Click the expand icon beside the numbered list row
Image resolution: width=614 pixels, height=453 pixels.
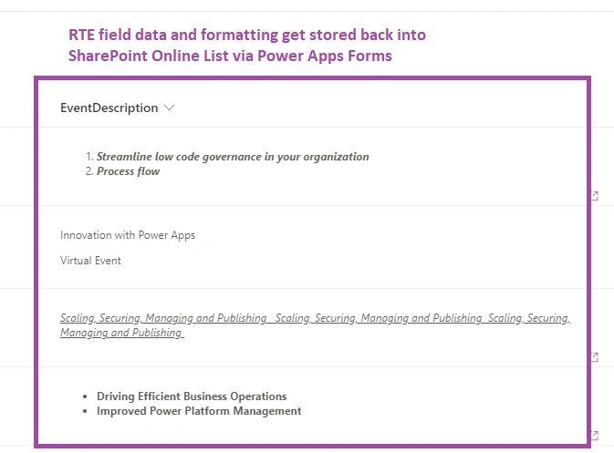tap(595, 196)
